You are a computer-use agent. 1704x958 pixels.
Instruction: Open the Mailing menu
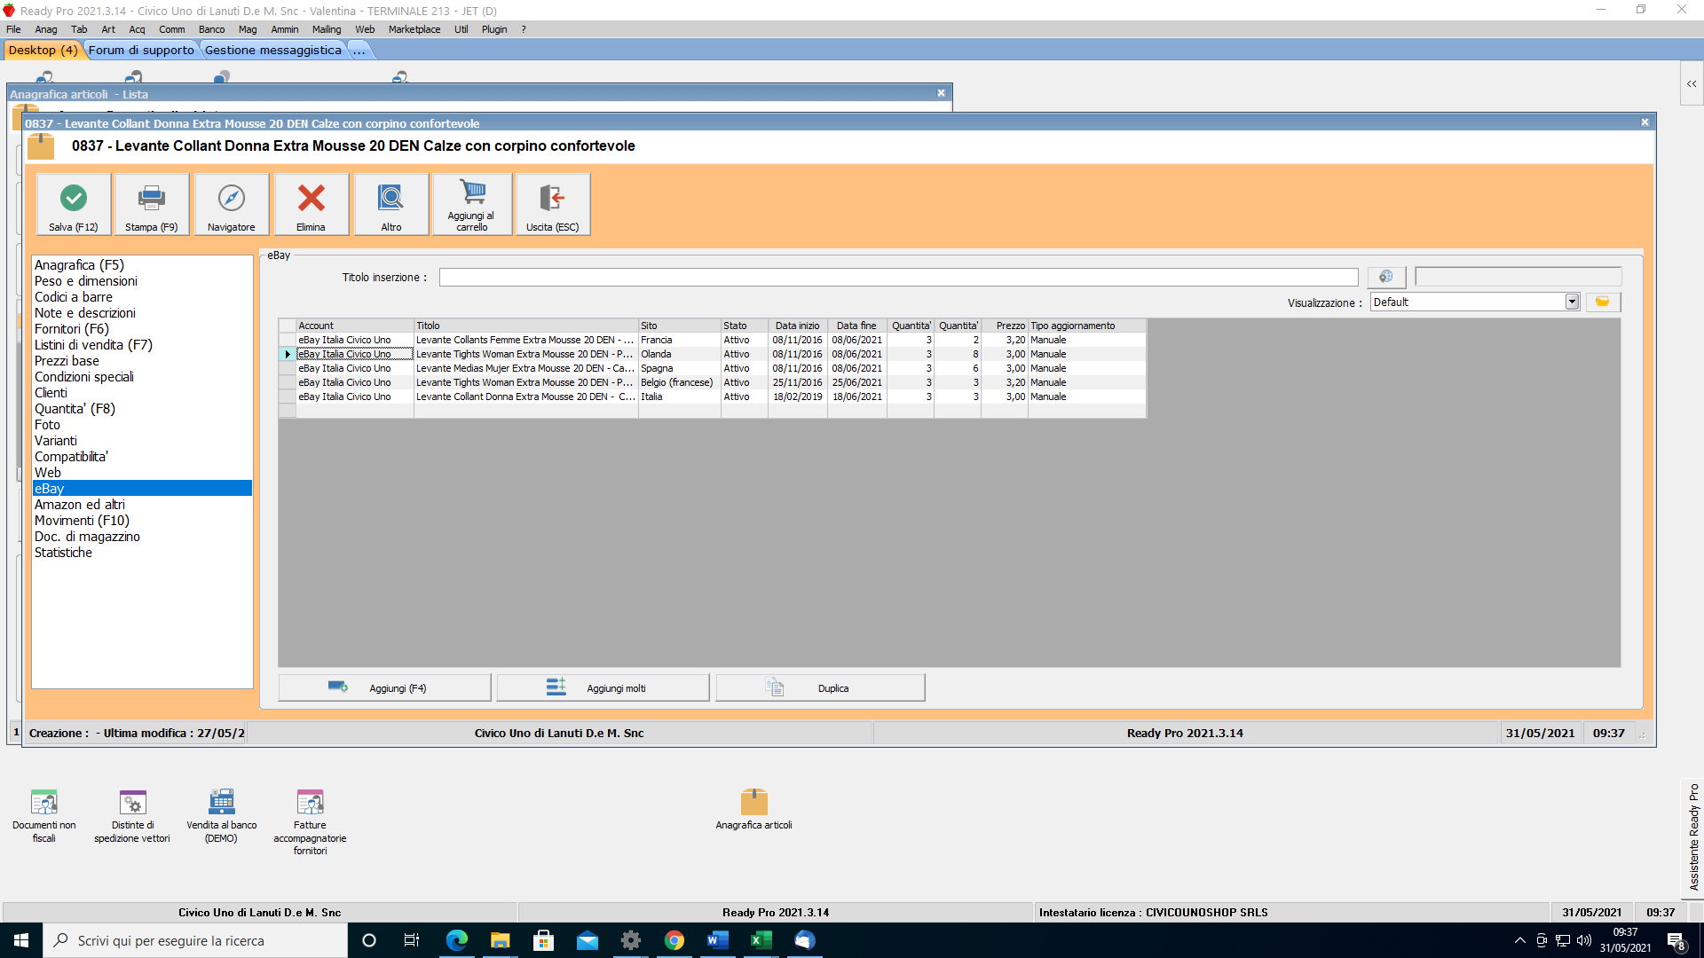click(327, 29)
